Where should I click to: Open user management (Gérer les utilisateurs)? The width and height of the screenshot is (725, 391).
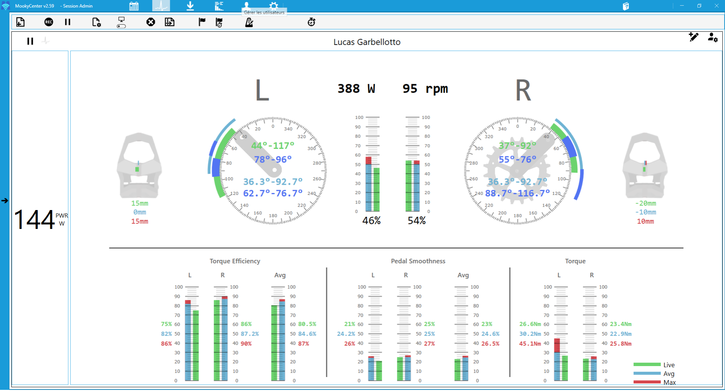click(x=247, y=5)
